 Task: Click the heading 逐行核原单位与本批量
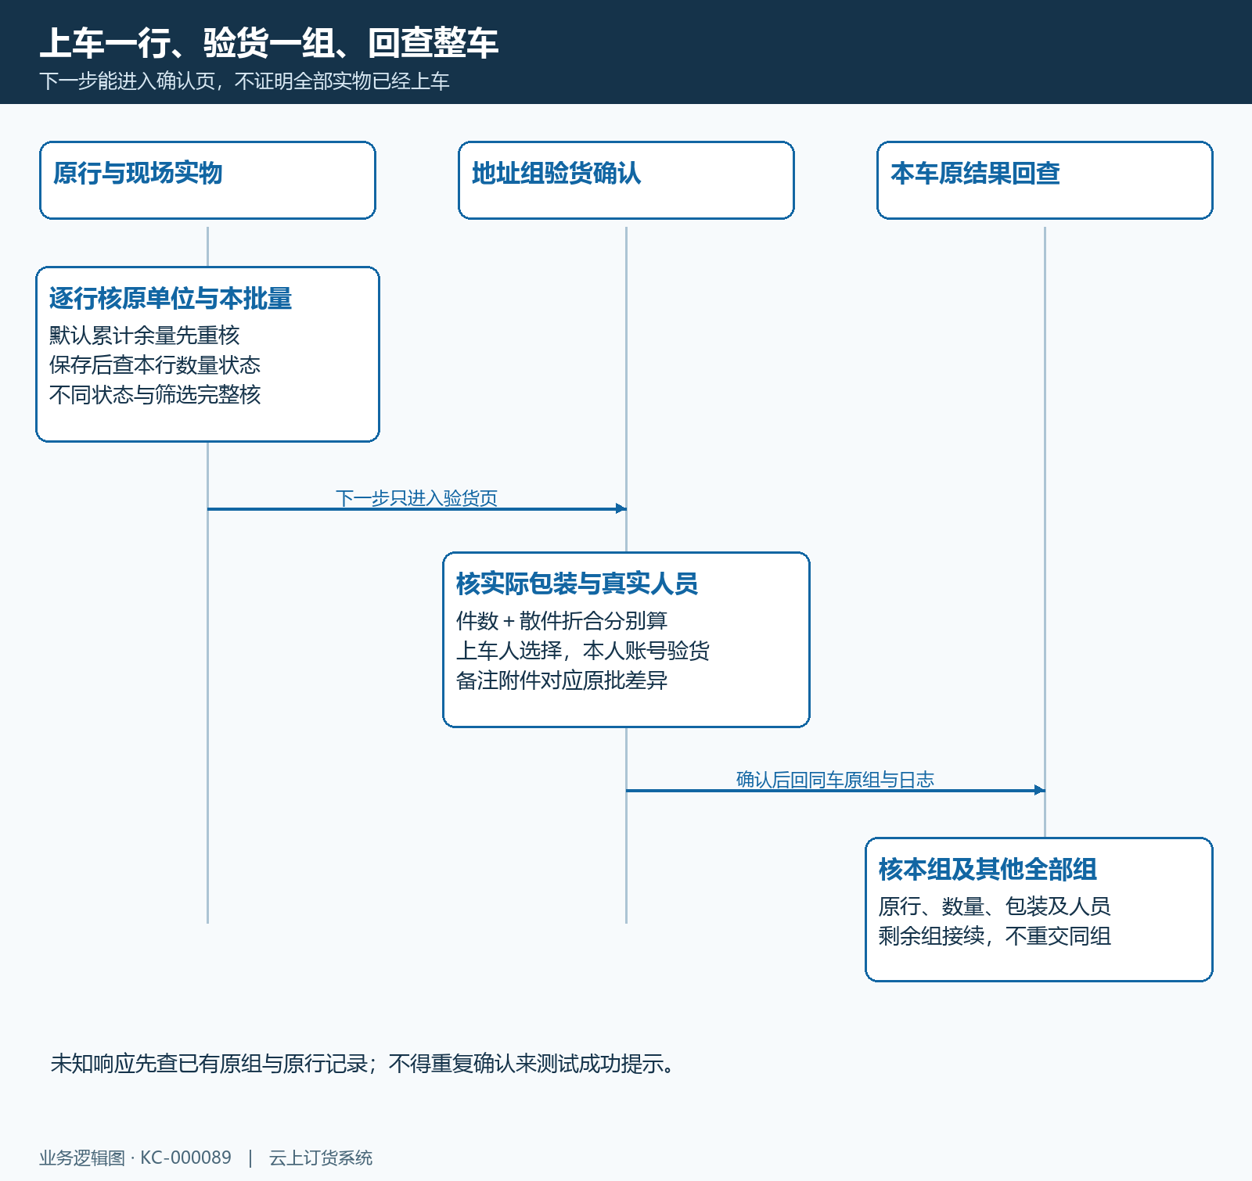171,299
